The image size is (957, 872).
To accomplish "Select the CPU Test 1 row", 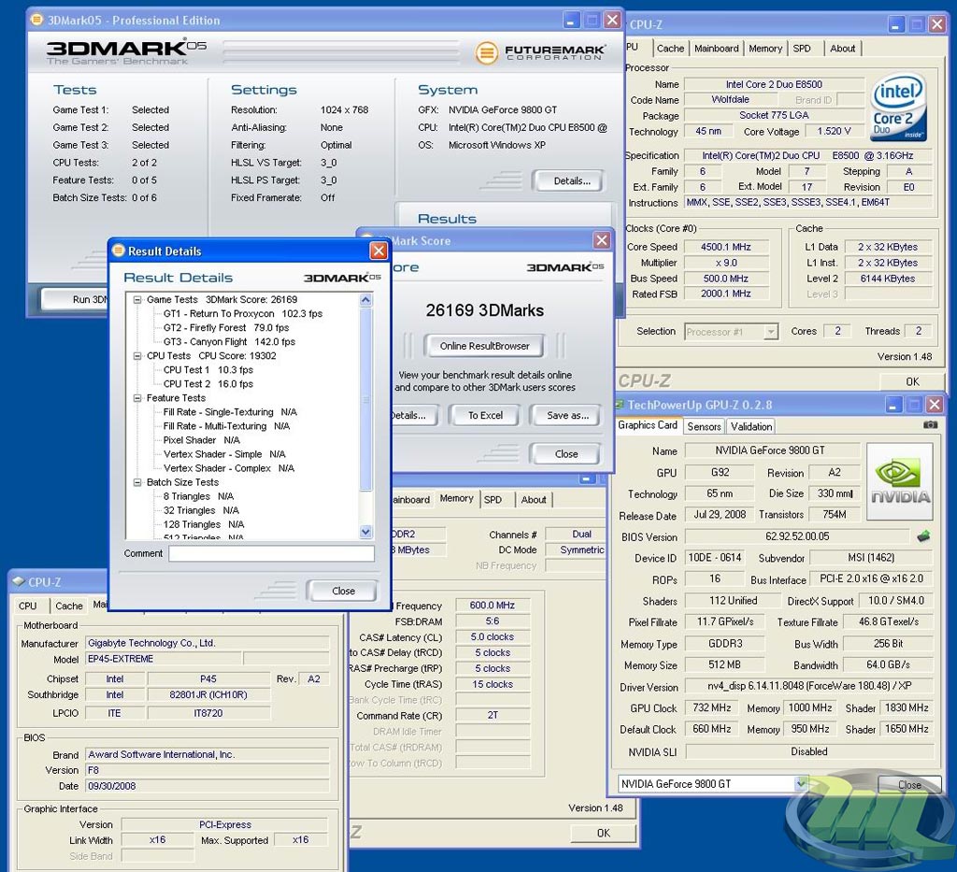I will (x=208, y=370).
